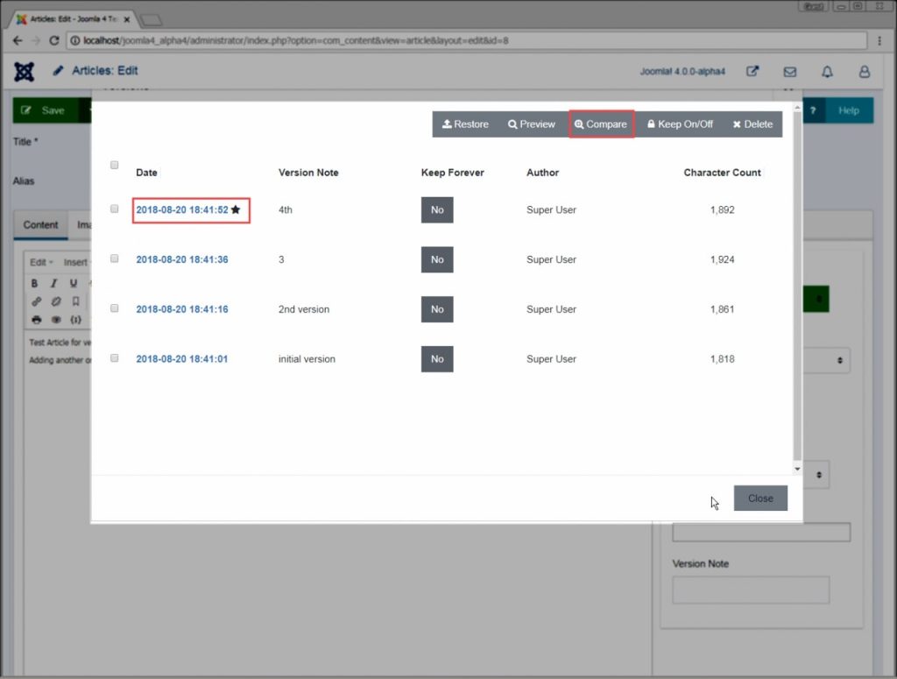Click the '1,924' character count cell
The image size is (897, 679).
click(722, 259)
